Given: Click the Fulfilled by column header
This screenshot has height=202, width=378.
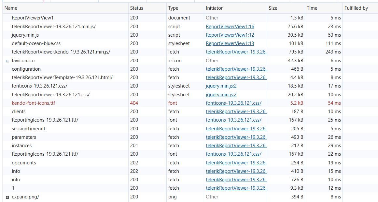Looking at the screenshot, I should coord(356,8).
